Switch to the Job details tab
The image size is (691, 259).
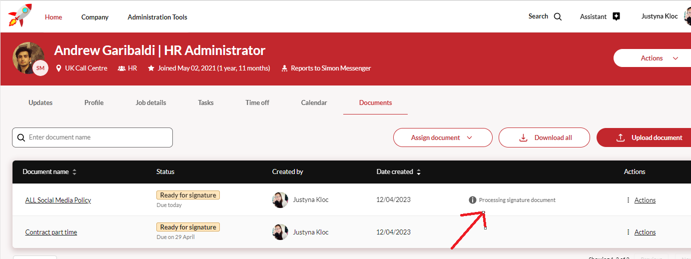tap(151, 102)
